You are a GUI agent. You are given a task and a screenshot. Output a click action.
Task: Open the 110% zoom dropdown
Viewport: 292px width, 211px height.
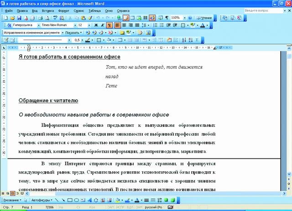(x=184, y=18)
